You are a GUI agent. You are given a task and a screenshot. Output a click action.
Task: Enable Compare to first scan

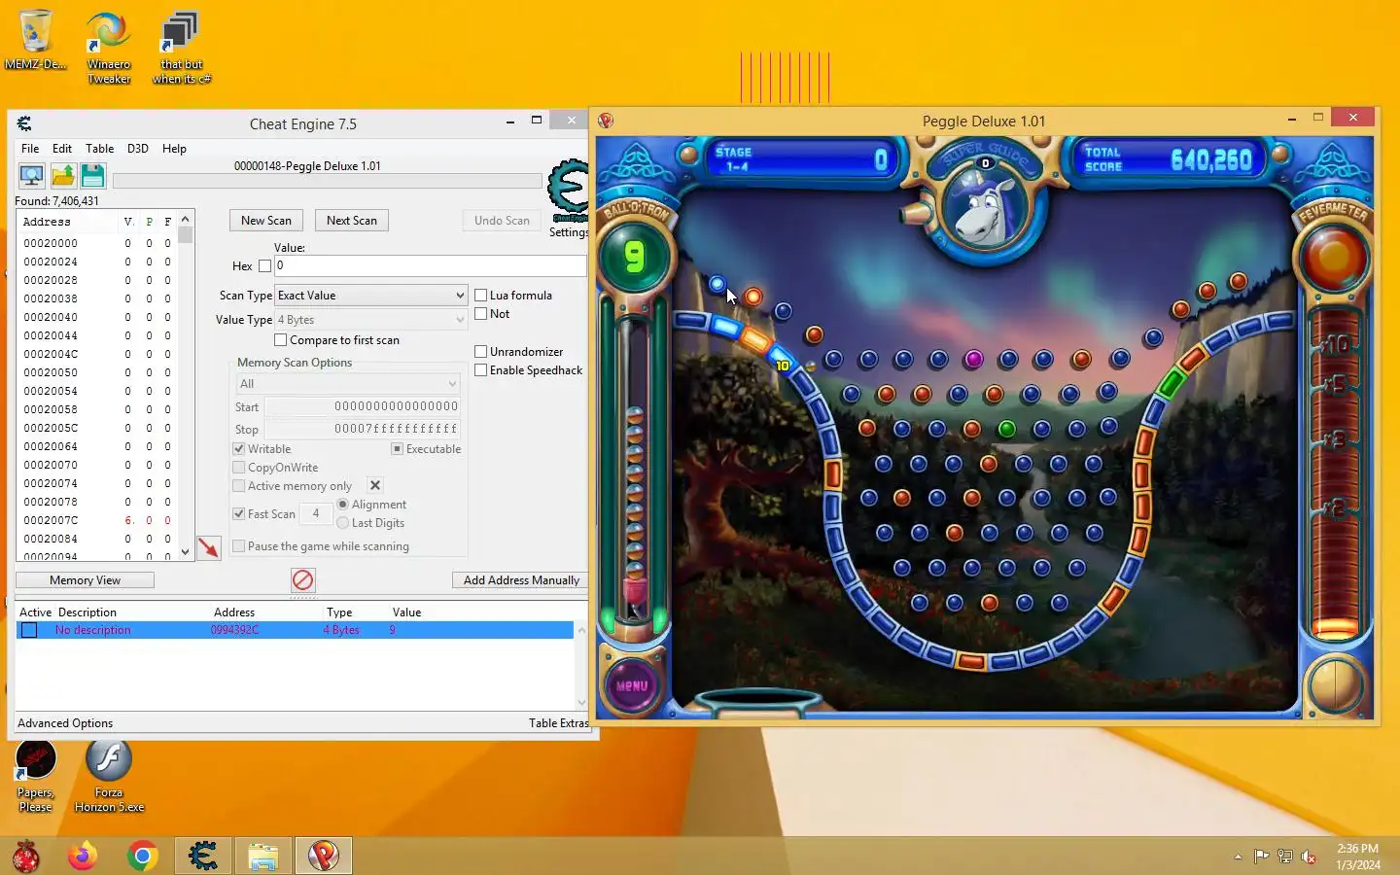pyautogui.click(x=281, y=340)
